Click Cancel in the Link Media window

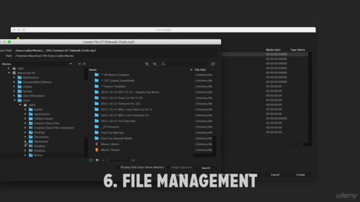click(x=275, y=175)
